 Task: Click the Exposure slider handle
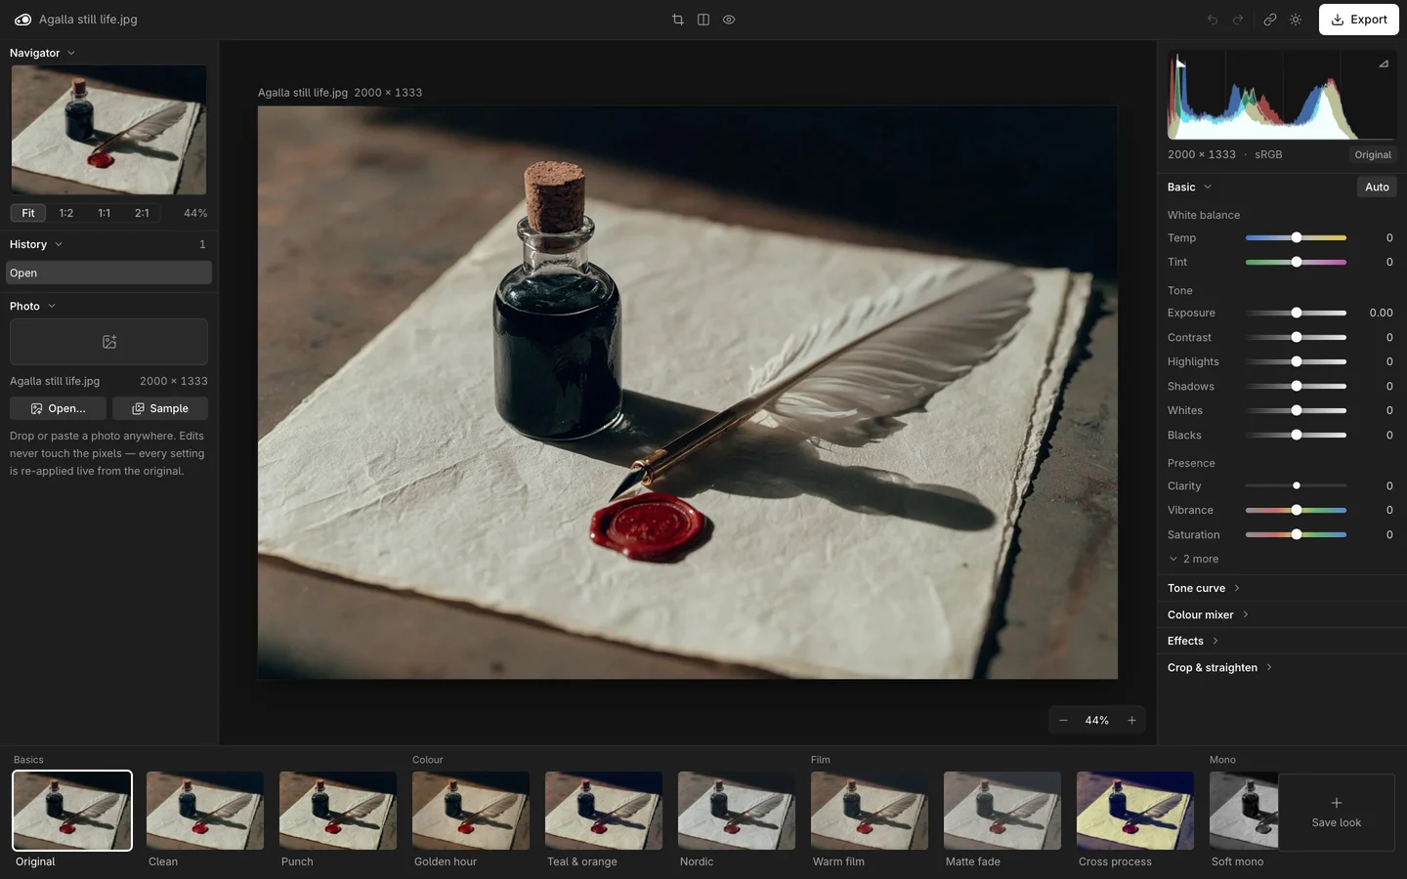click(x=1297, y=313)
